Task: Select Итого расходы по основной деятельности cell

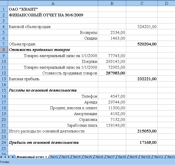Action: coord(53,131)
